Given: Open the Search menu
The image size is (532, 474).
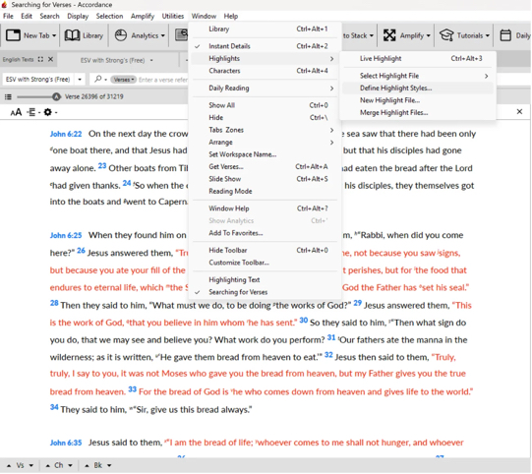Looking at the screenshot, I should point(49,17).
